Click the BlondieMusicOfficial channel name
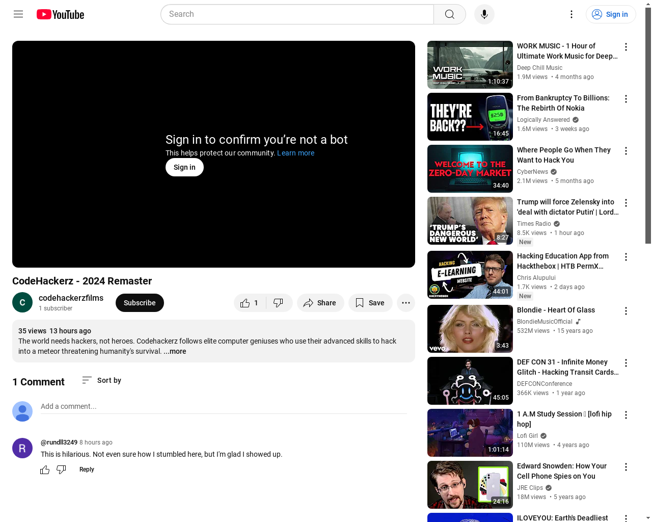The width and height of the screenshot is (652, 522). (x=545, y=322)
